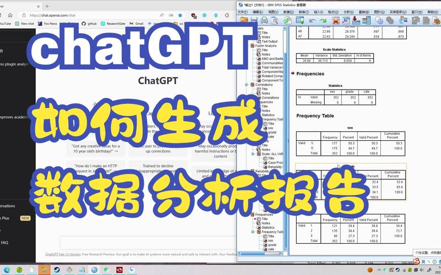Viewport: 441px width, 275px height.
Task: Click the red shield extension icon
Action: [193, 15]
